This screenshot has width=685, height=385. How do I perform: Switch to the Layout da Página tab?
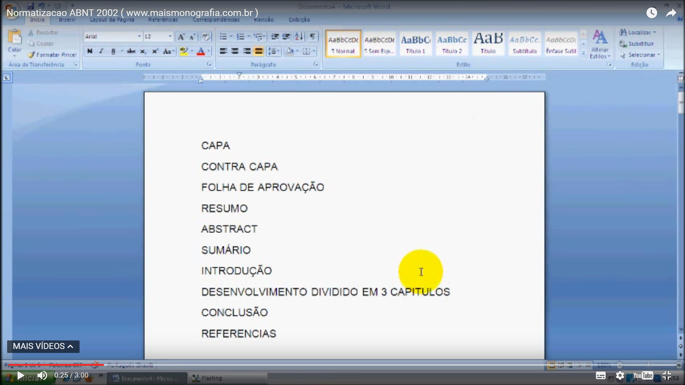pos(112,20)
